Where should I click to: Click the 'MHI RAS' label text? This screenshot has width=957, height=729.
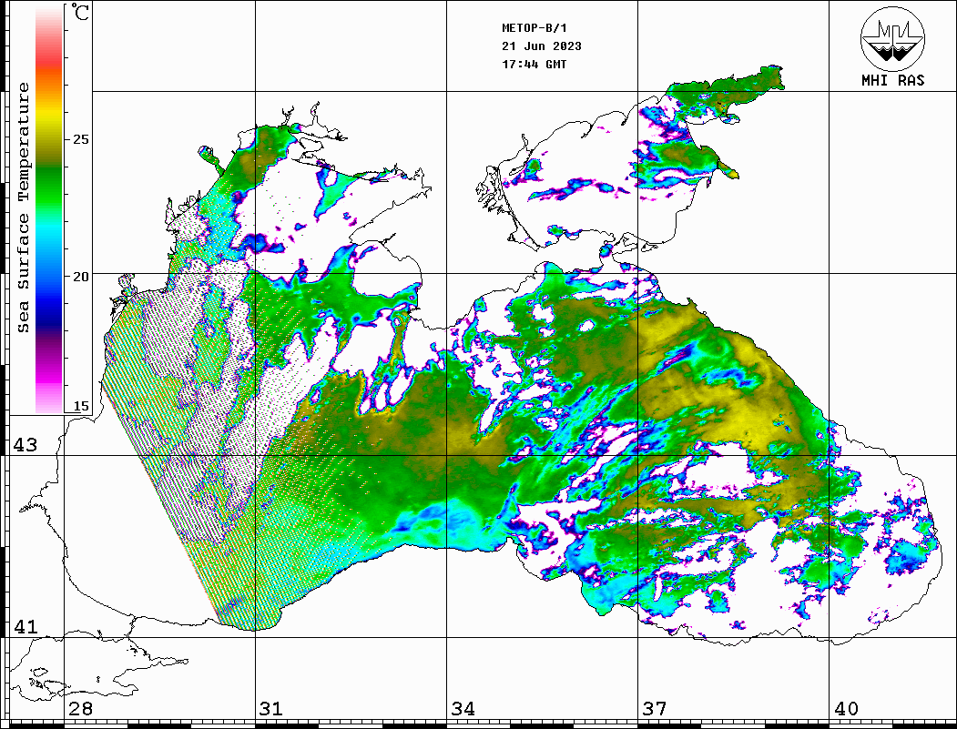[892, 80]
